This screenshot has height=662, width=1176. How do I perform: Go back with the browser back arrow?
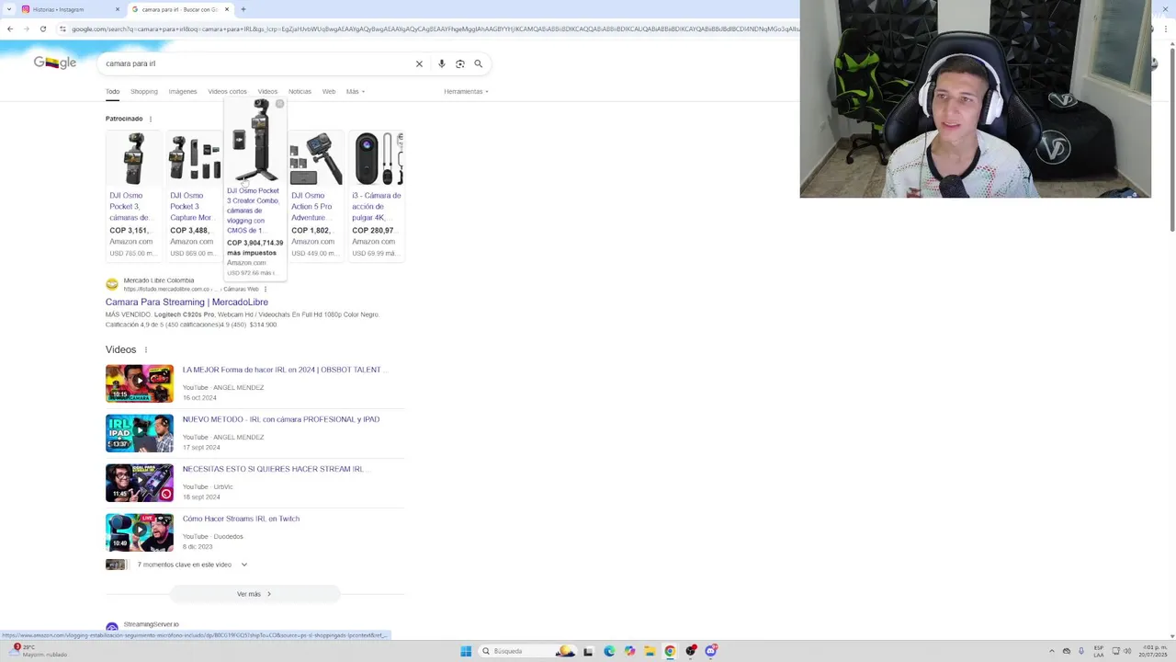[x=10, y=29]
